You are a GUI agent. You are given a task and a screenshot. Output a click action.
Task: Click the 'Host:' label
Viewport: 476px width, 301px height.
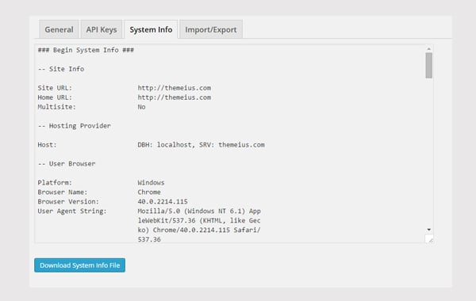coord(47,145)
